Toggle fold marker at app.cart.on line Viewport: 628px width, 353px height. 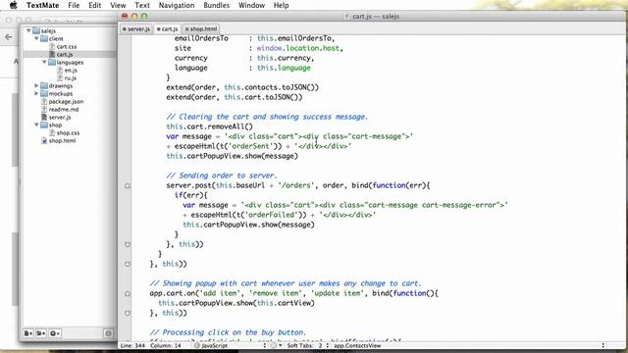(128, 293)
